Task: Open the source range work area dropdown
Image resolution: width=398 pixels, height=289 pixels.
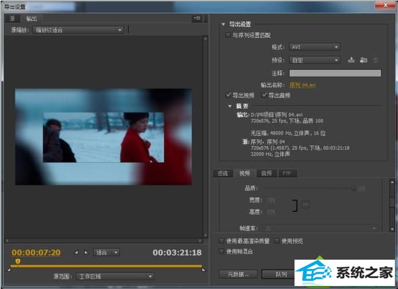Action: pos(115,276)
